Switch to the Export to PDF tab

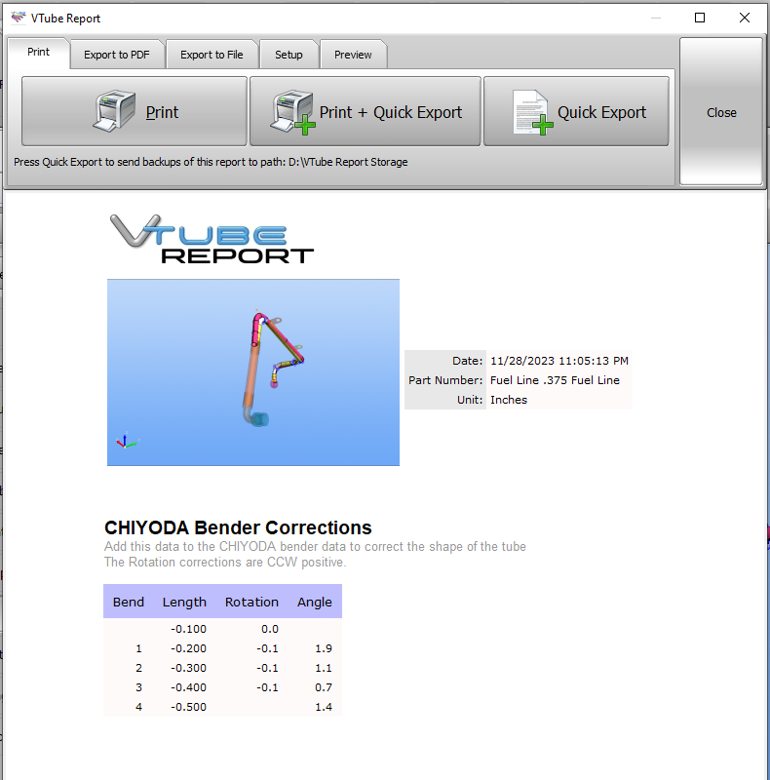pos(117,55)
